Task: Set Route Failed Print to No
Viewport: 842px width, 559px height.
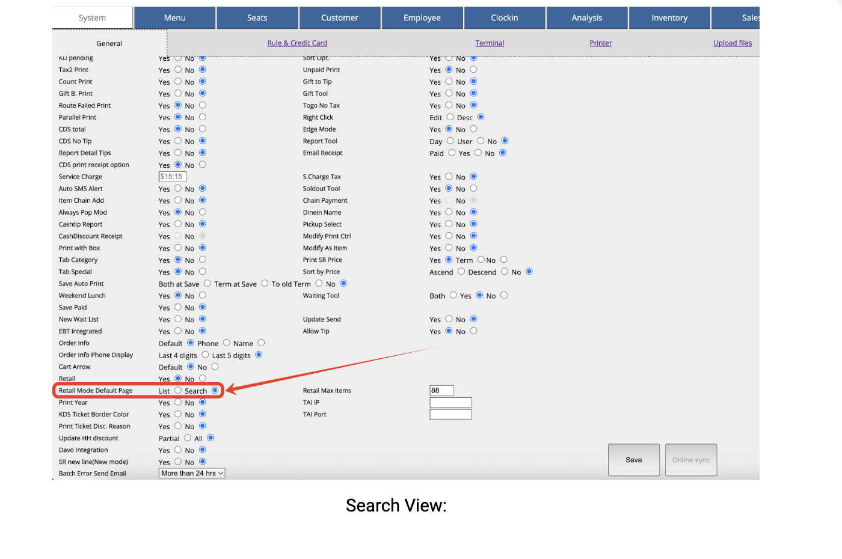Action: 203,105
